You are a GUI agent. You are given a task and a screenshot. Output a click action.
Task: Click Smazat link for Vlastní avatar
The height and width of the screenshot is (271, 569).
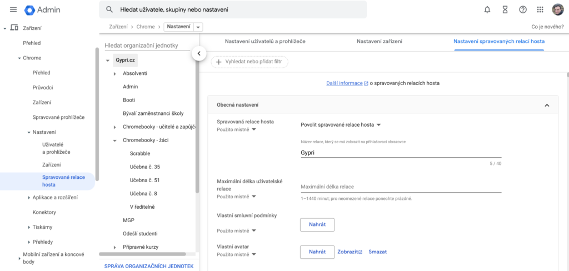377,252
